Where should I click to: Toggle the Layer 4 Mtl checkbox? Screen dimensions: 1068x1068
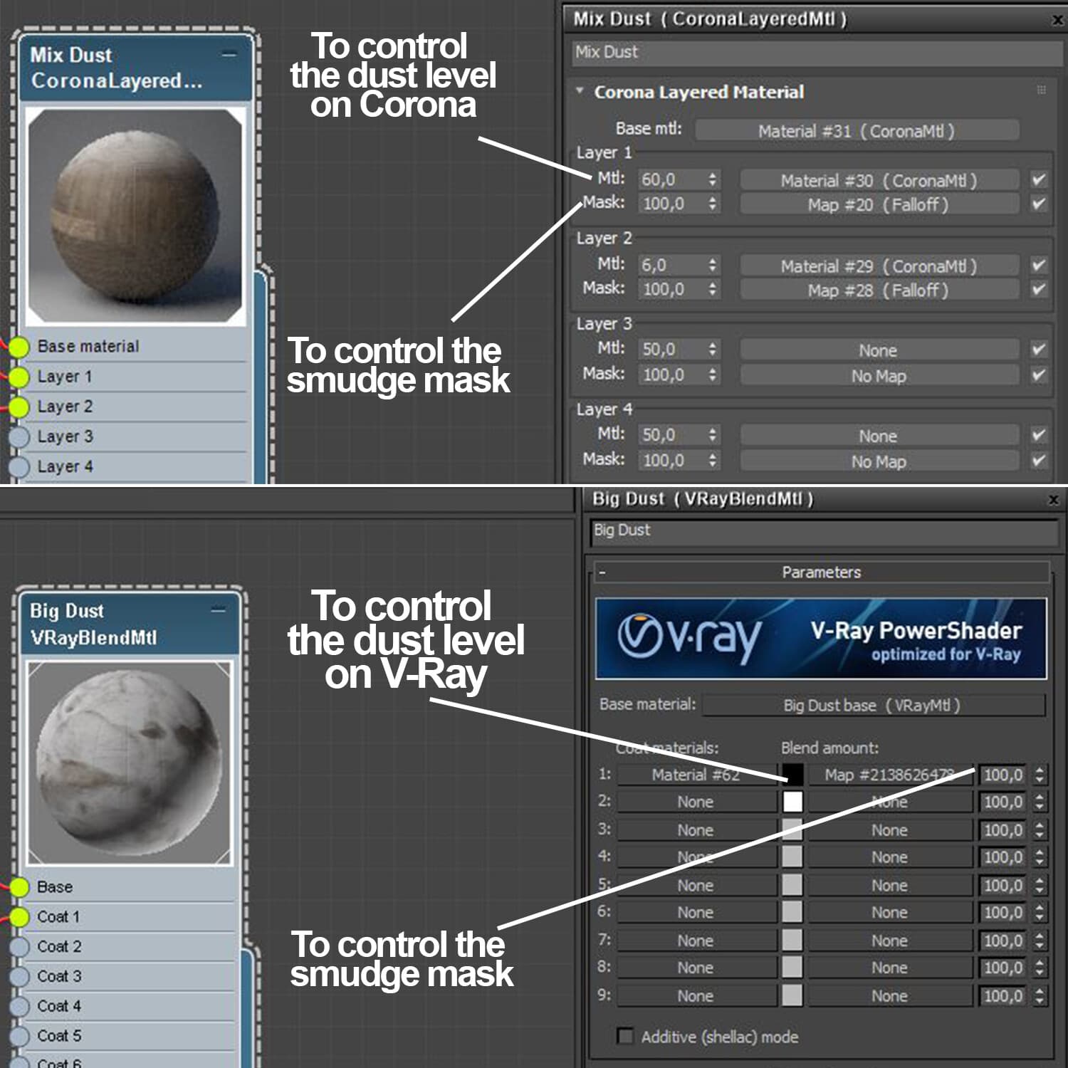click(1039, 435)
